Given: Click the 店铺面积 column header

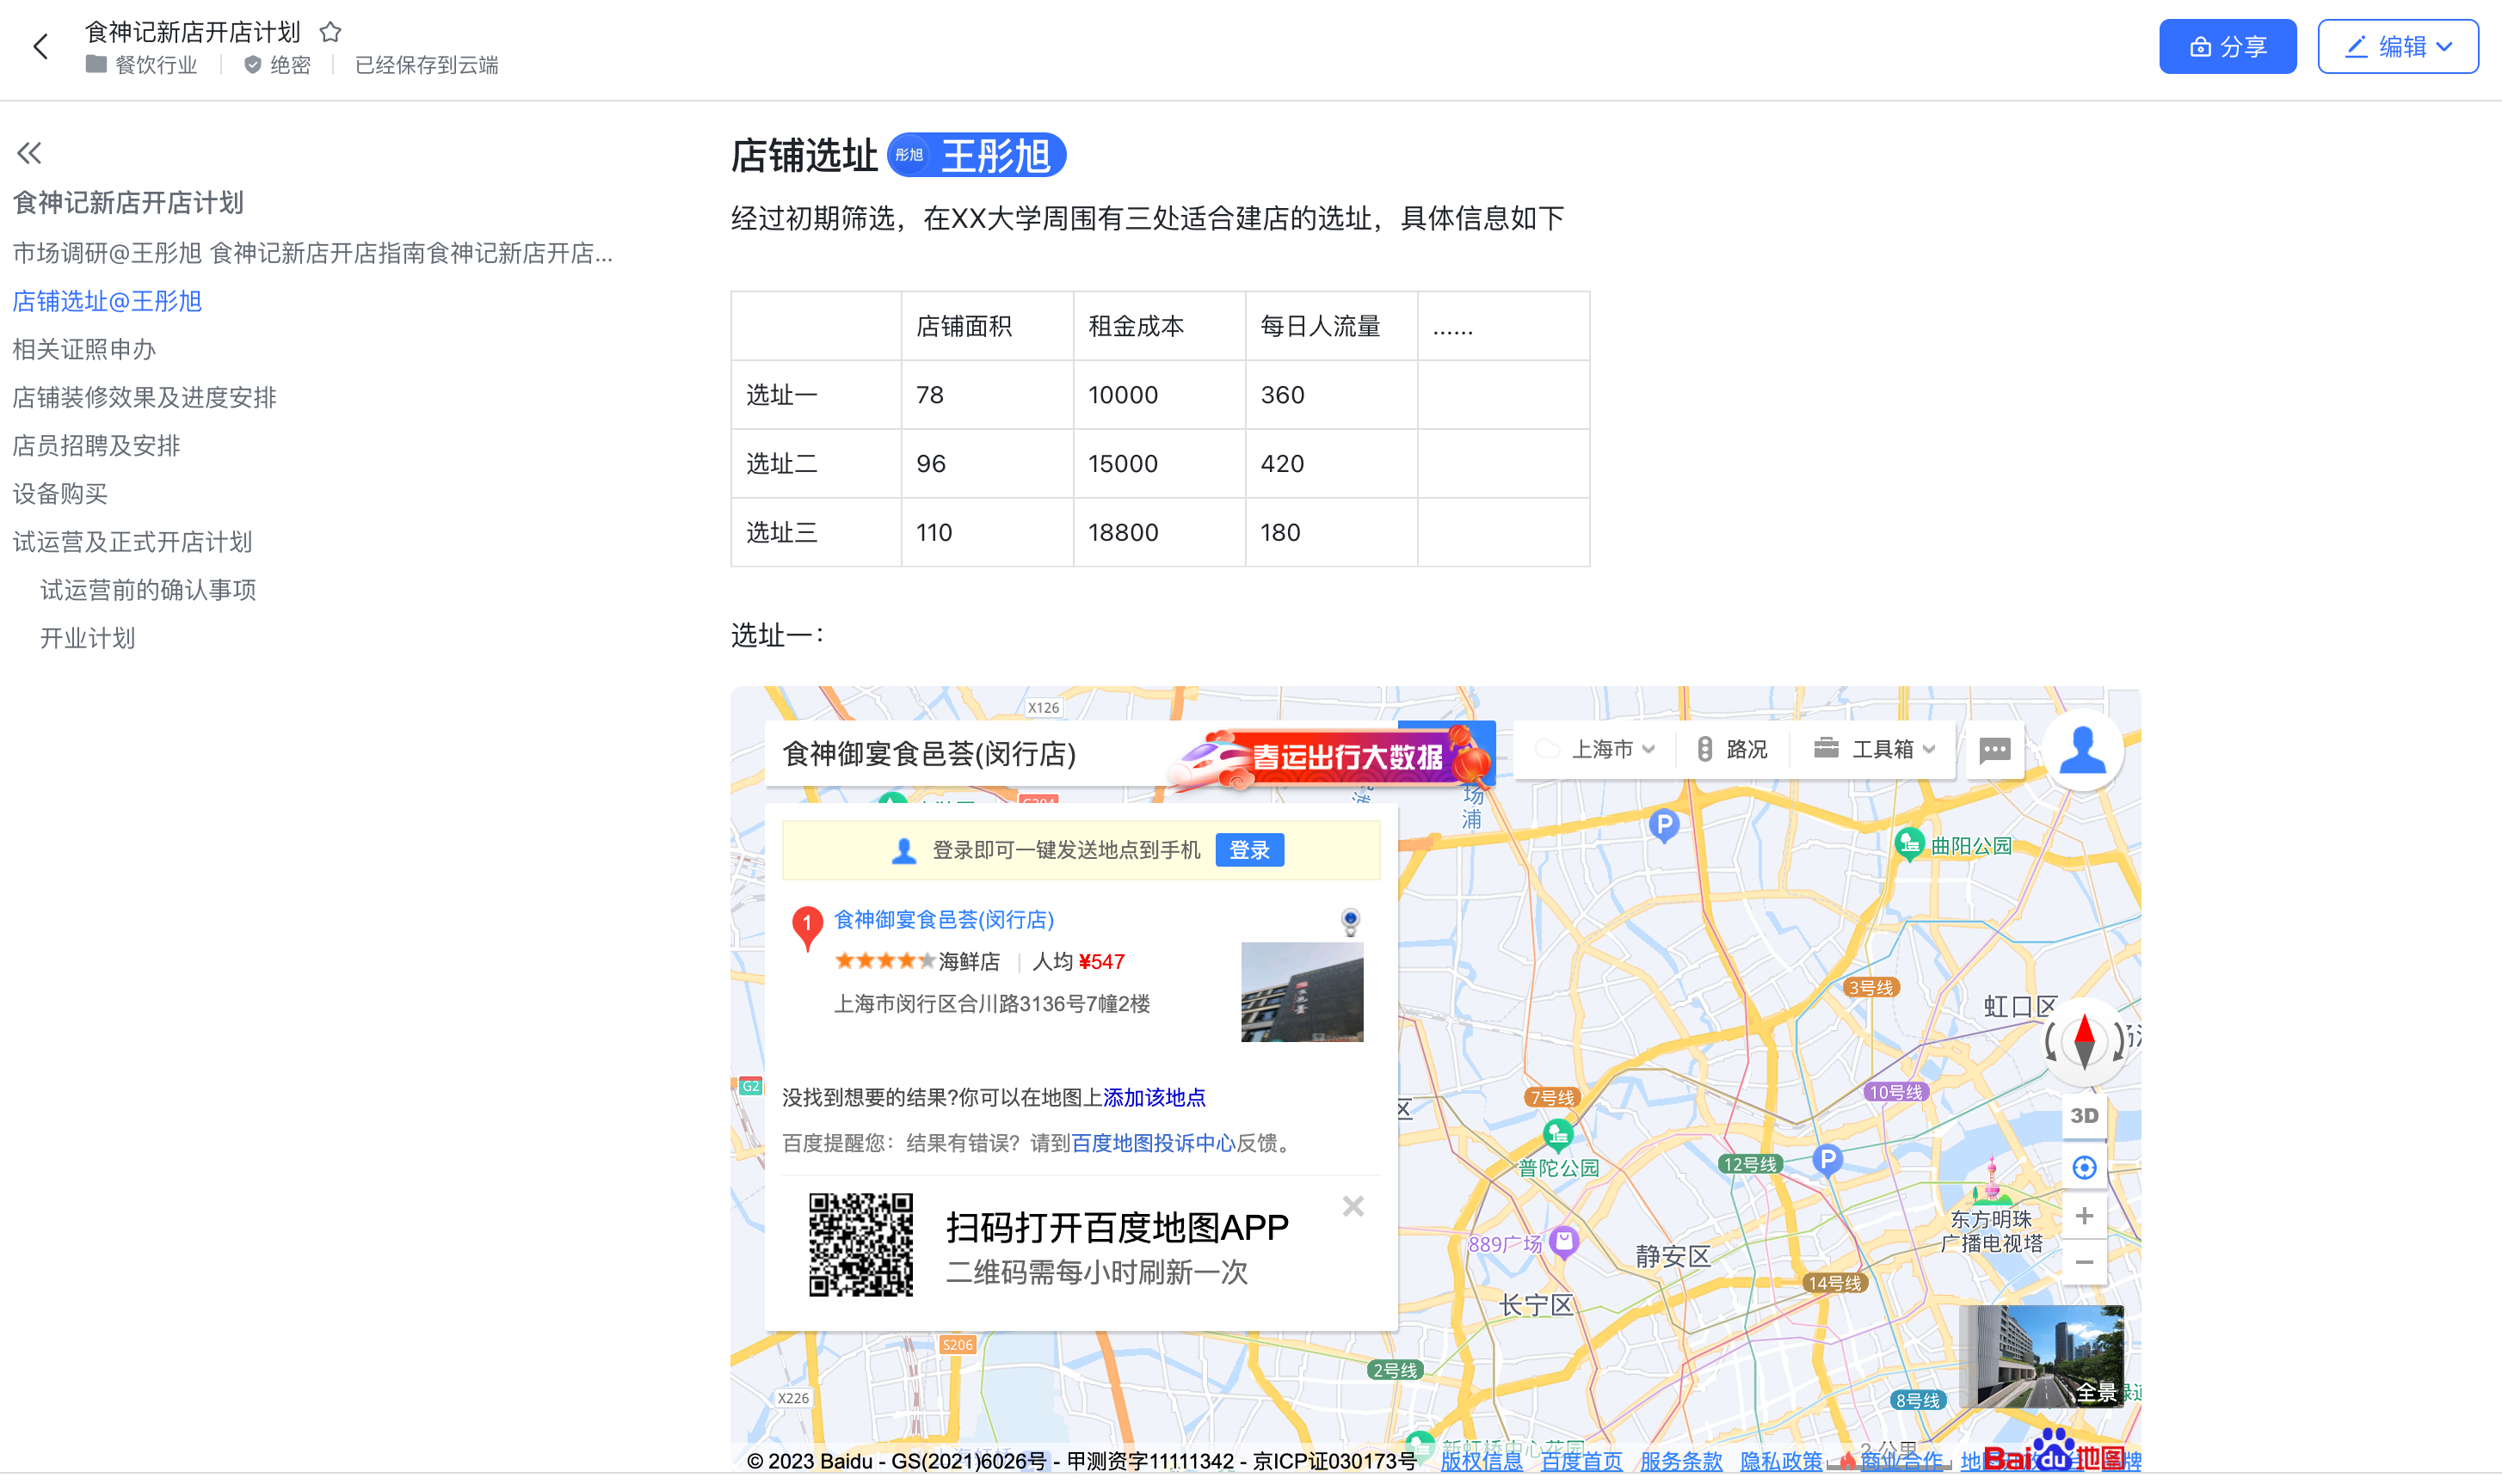Looking at the screenshot, I should coord(988,326).
